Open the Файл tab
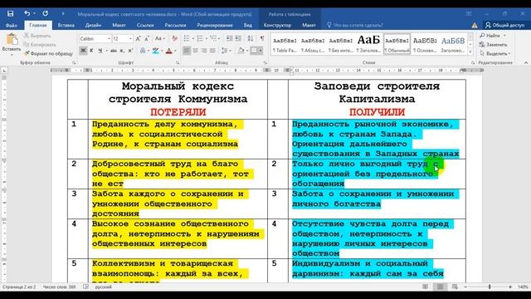The image size is (531, 299). coord(11,25)
